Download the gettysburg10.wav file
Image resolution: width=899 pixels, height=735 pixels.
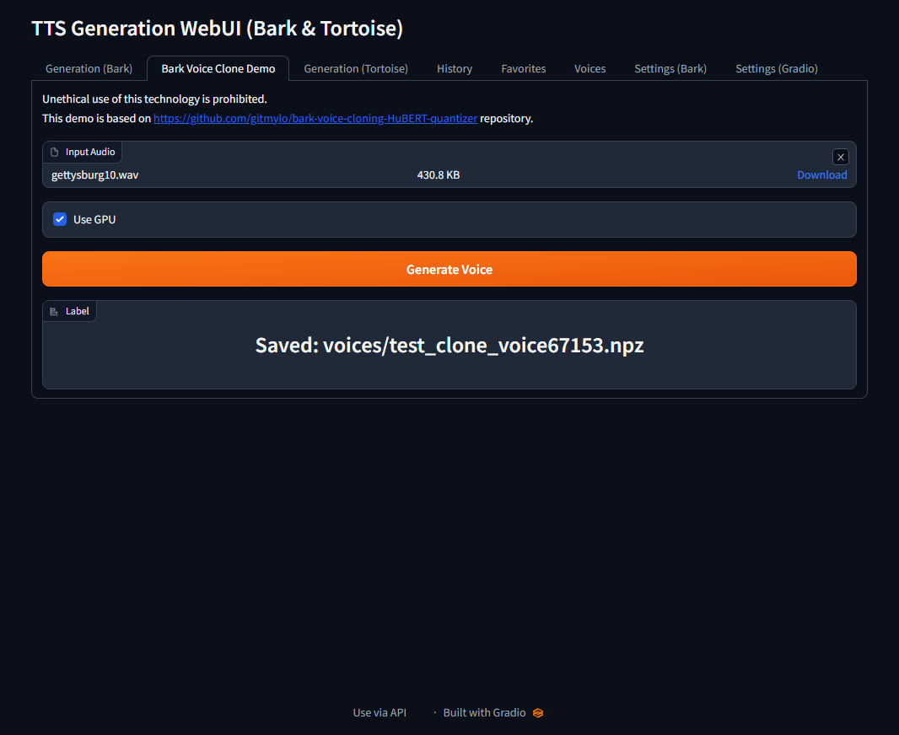(x=821, y=174)
